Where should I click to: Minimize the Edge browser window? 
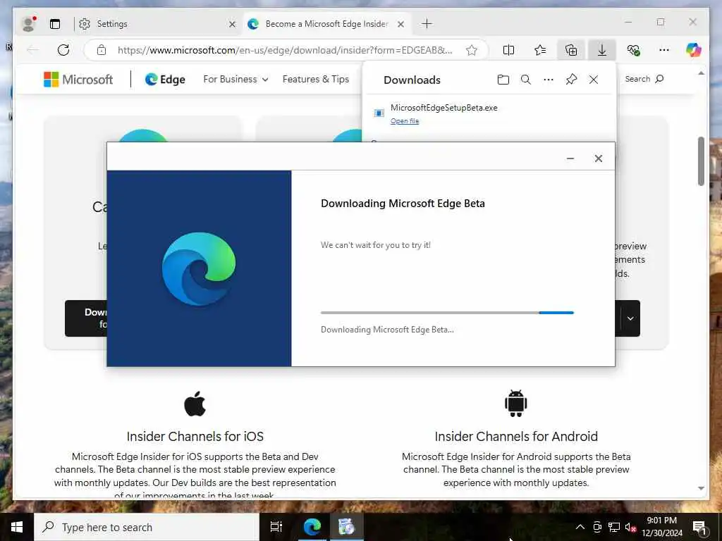pyautogui.click(x=628, y=22)
